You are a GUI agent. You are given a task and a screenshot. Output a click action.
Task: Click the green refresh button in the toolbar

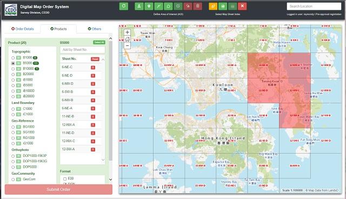(x=124, y=6)
